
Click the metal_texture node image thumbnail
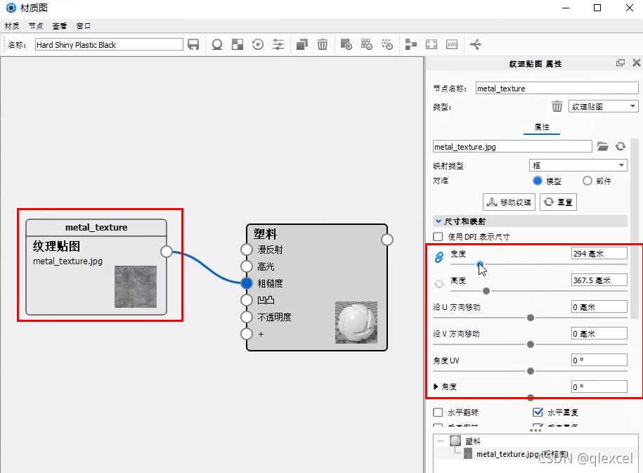(x=136, y=287)
